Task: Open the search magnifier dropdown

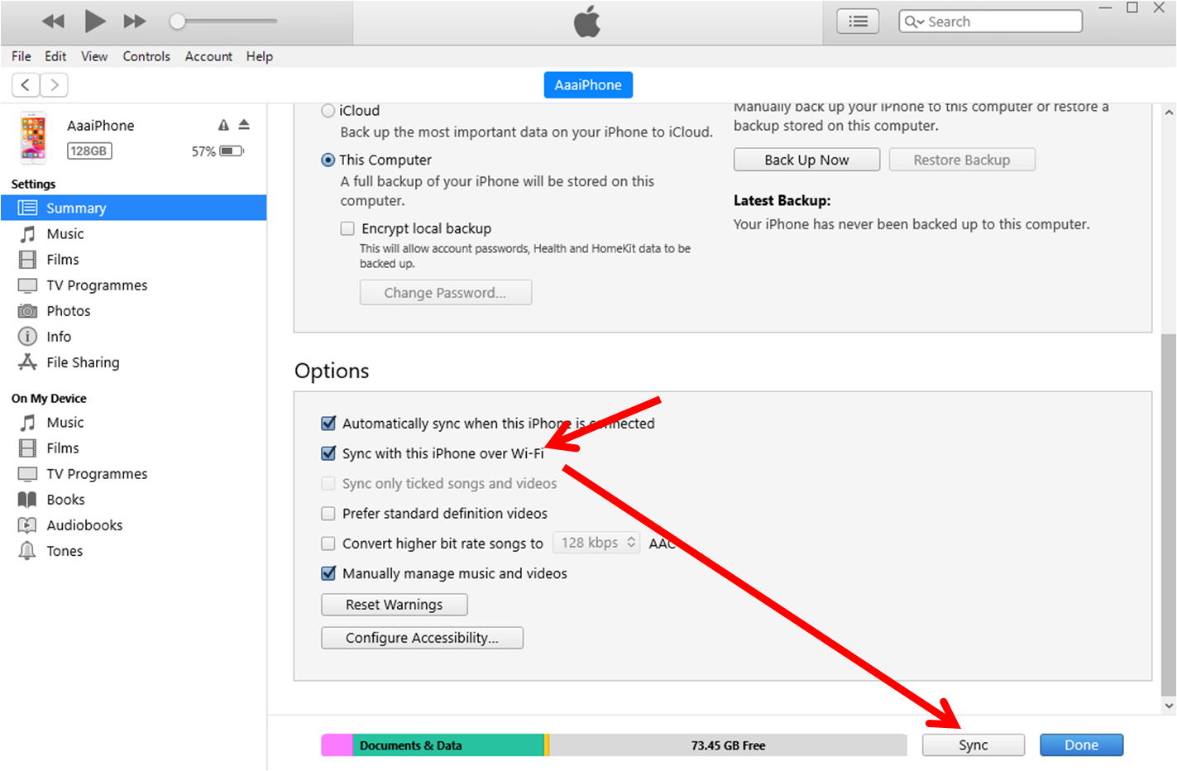Action: (x=914, y=22)
